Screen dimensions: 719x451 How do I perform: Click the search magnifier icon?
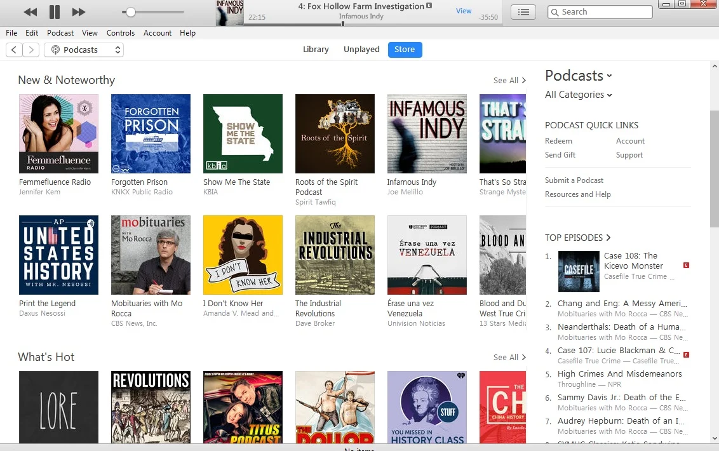pos(555,13)
